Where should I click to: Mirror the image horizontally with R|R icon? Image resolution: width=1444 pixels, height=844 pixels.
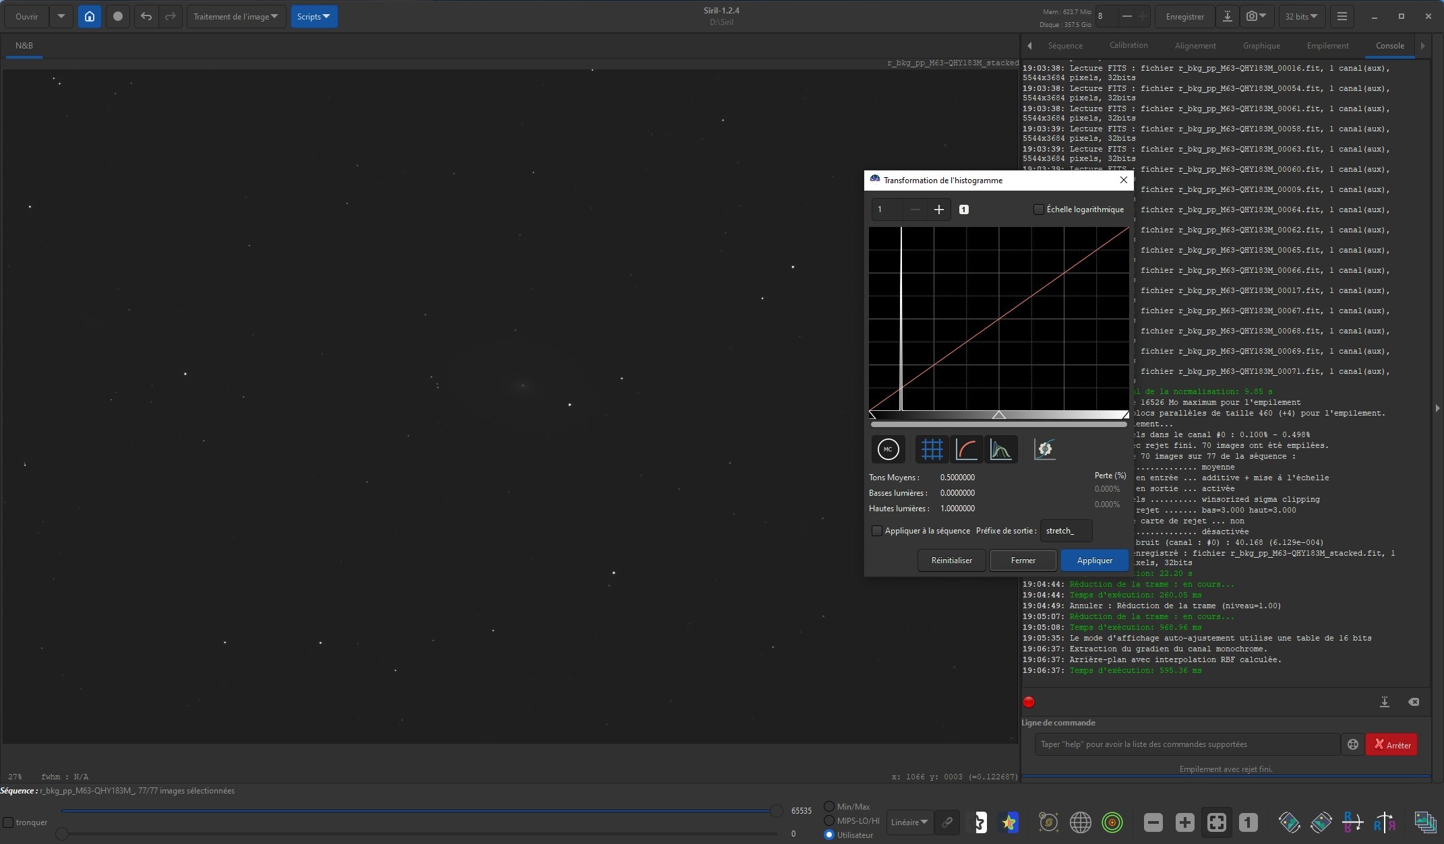pyautogui.click(x=1384, y=822)
